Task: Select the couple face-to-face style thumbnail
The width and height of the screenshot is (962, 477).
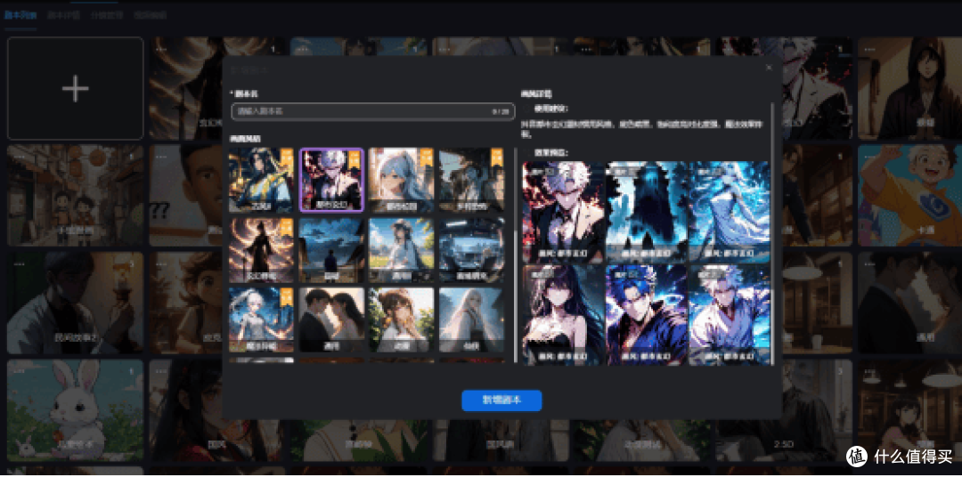Action: coord(331,320)
